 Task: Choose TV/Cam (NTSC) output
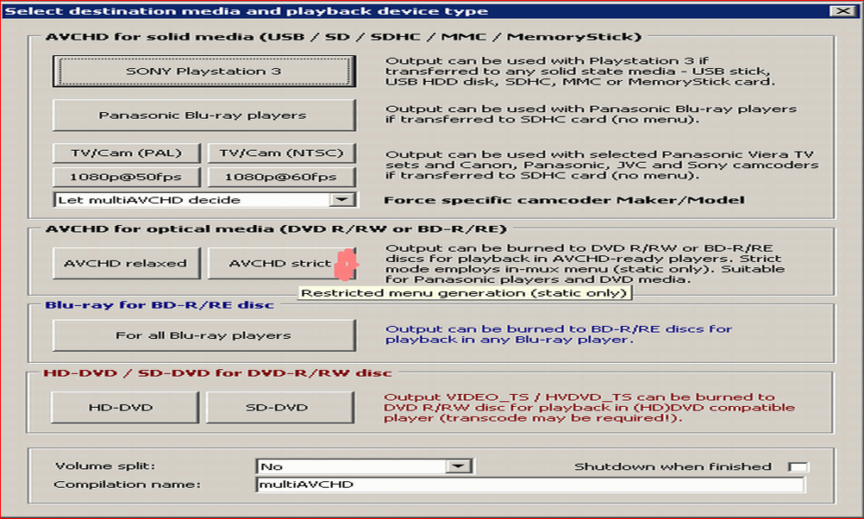(281, 153)
